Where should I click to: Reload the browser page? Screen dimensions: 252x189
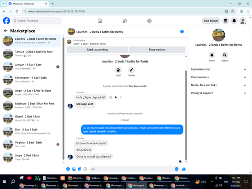(x=17, y=11)
